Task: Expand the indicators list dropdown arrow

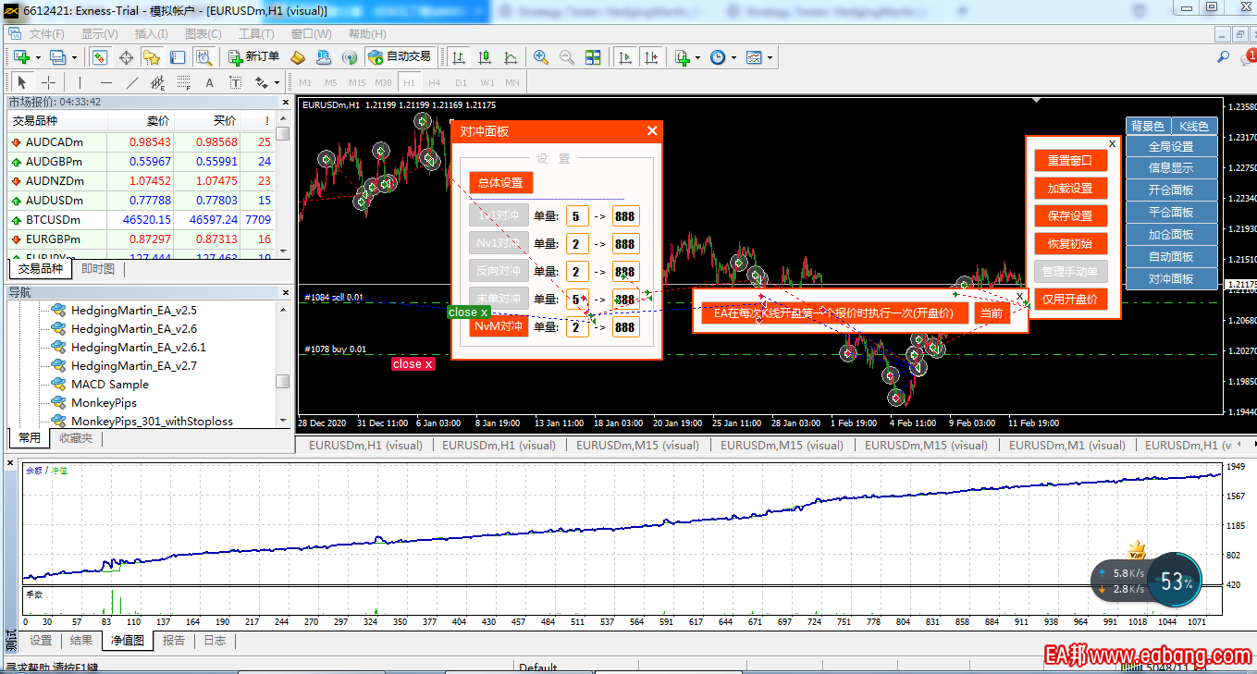Action: (697, 57)
